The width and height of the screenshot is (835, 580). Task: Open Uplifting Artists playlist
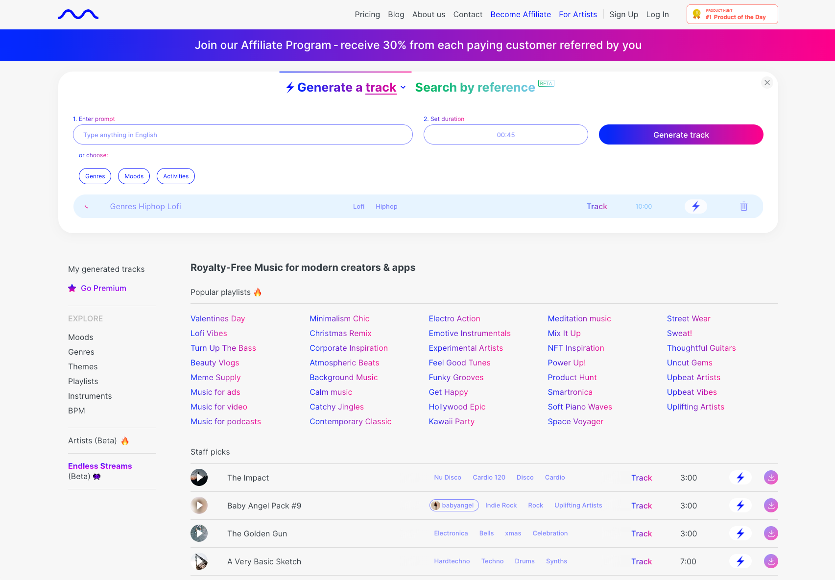(x=695, y=407)
